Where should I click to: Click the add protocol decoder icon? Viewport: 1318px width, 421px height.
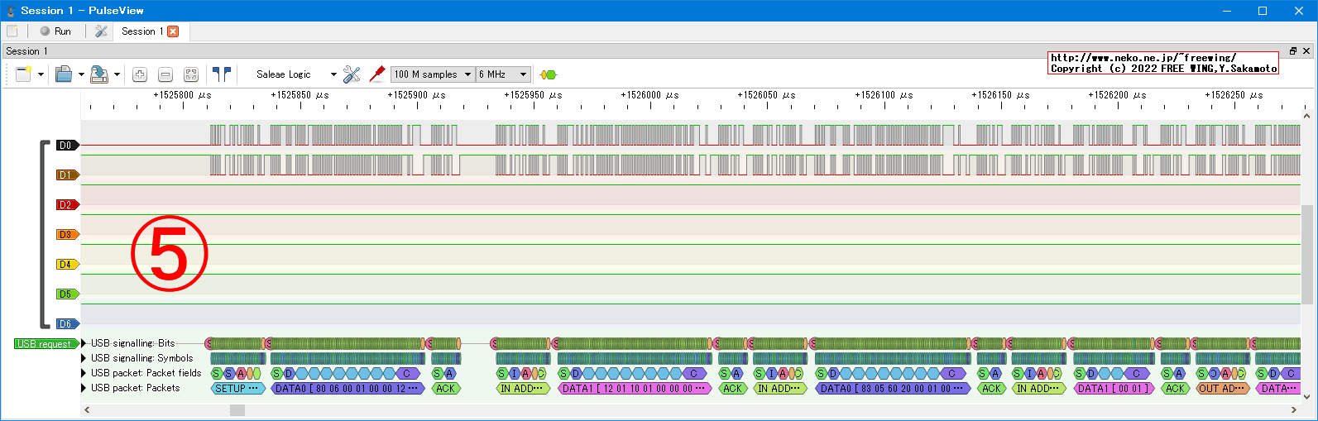[x=548, y=74]
